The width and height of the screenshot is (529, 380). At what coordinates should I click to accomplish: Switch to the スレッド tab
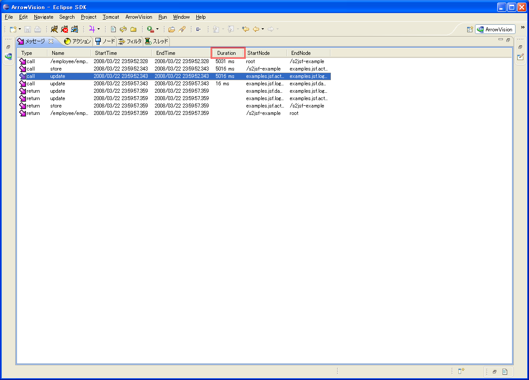[157, 41]
